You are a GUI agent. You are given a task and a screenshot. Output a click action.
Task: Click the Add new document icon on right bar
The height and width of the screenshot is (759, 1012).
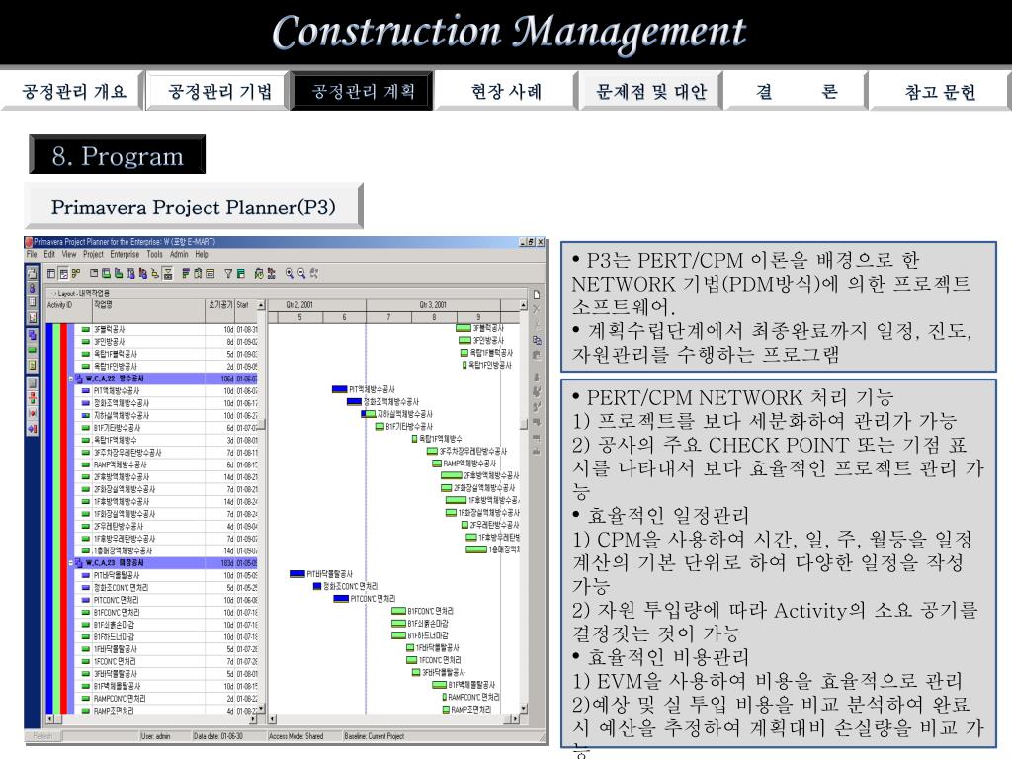(537, 295)
